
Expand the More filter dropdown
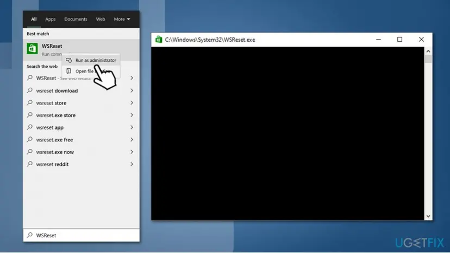pos(122,19)
